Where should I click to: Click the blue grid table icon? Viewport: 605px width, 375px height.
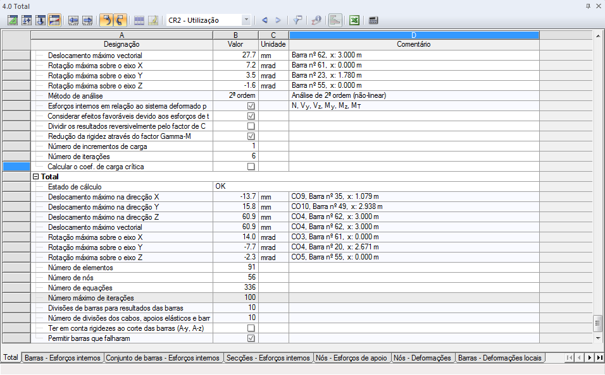(x=139, y=20)
